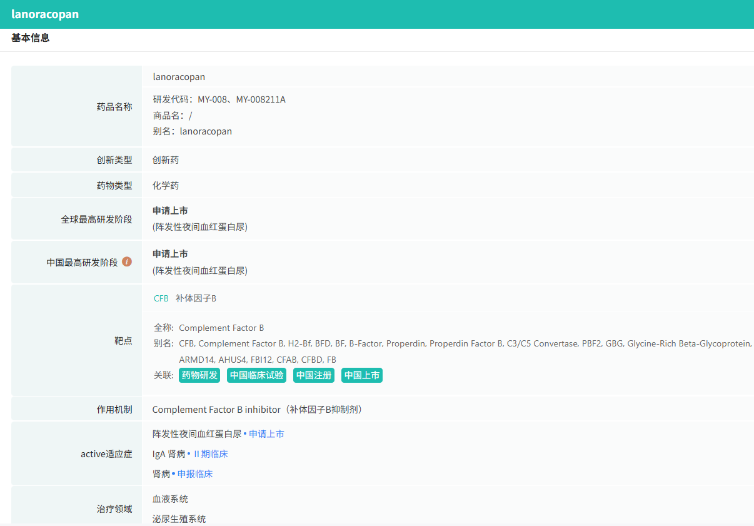
Task: Click 血液系统 in the 治疗领域 row
Action: [170, 499]
